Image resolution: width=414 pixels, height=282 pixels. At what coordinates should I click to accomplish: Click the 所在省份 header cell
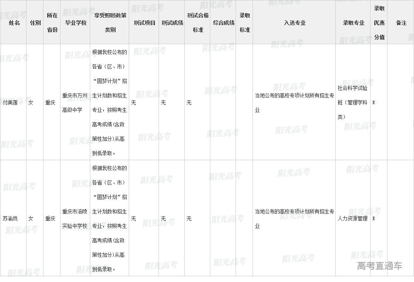click(52, 23)
